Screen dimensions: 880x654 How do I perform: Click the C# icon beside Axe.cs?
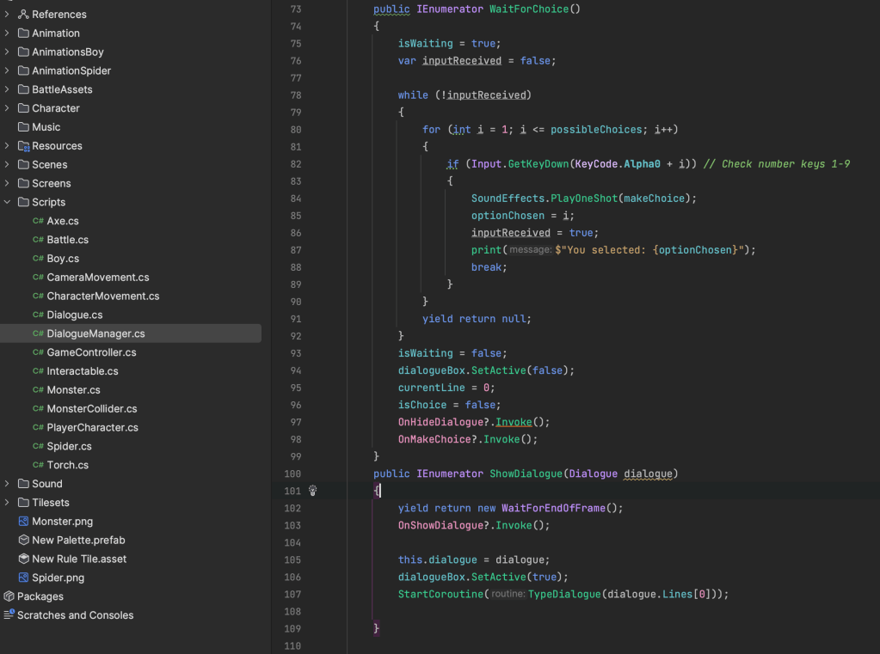38,221
